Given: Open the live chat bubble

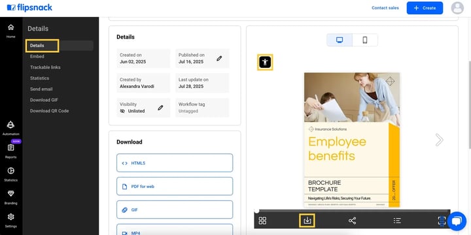Looking at the screenshot, I should tap(457, 221).
